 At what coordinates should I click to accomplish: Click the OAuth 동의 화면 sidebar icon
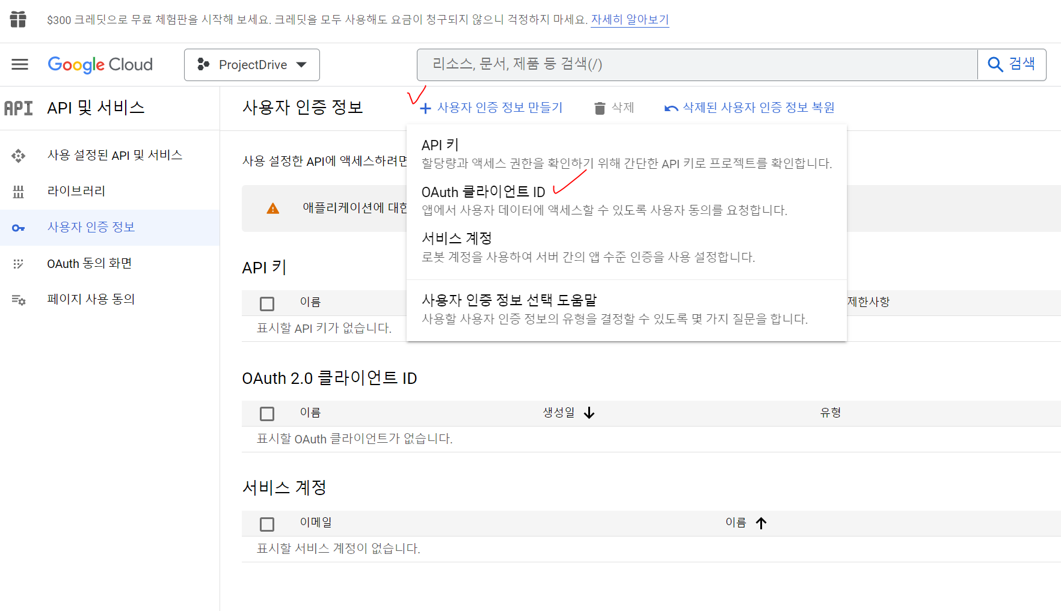[18, 264]
